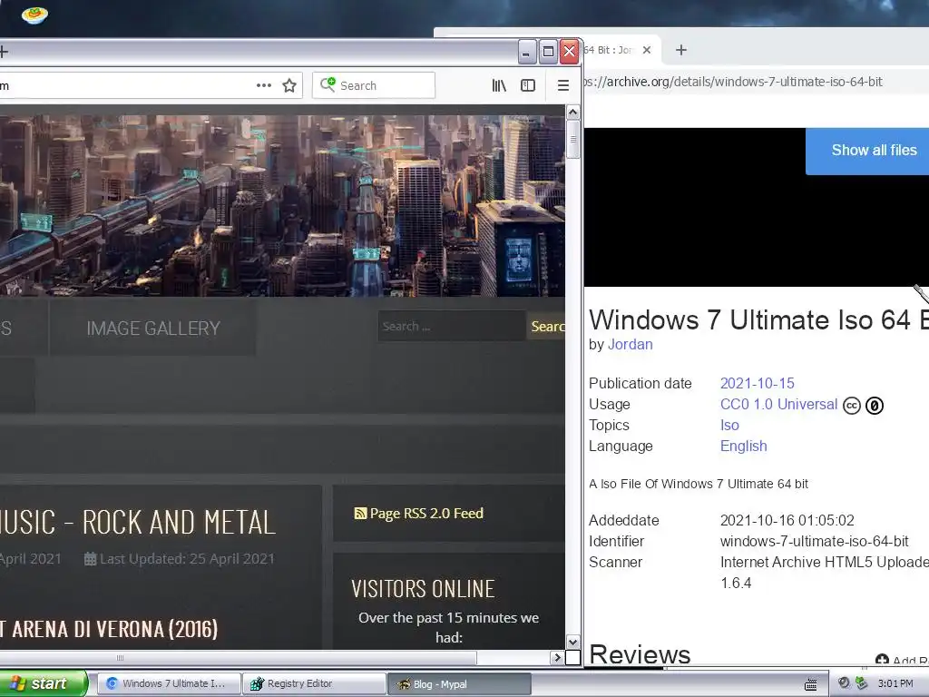The height and width of the screenshot is (697, 929).
Task: Open new tab in archive.org browser window
Action: pos(680,51)
